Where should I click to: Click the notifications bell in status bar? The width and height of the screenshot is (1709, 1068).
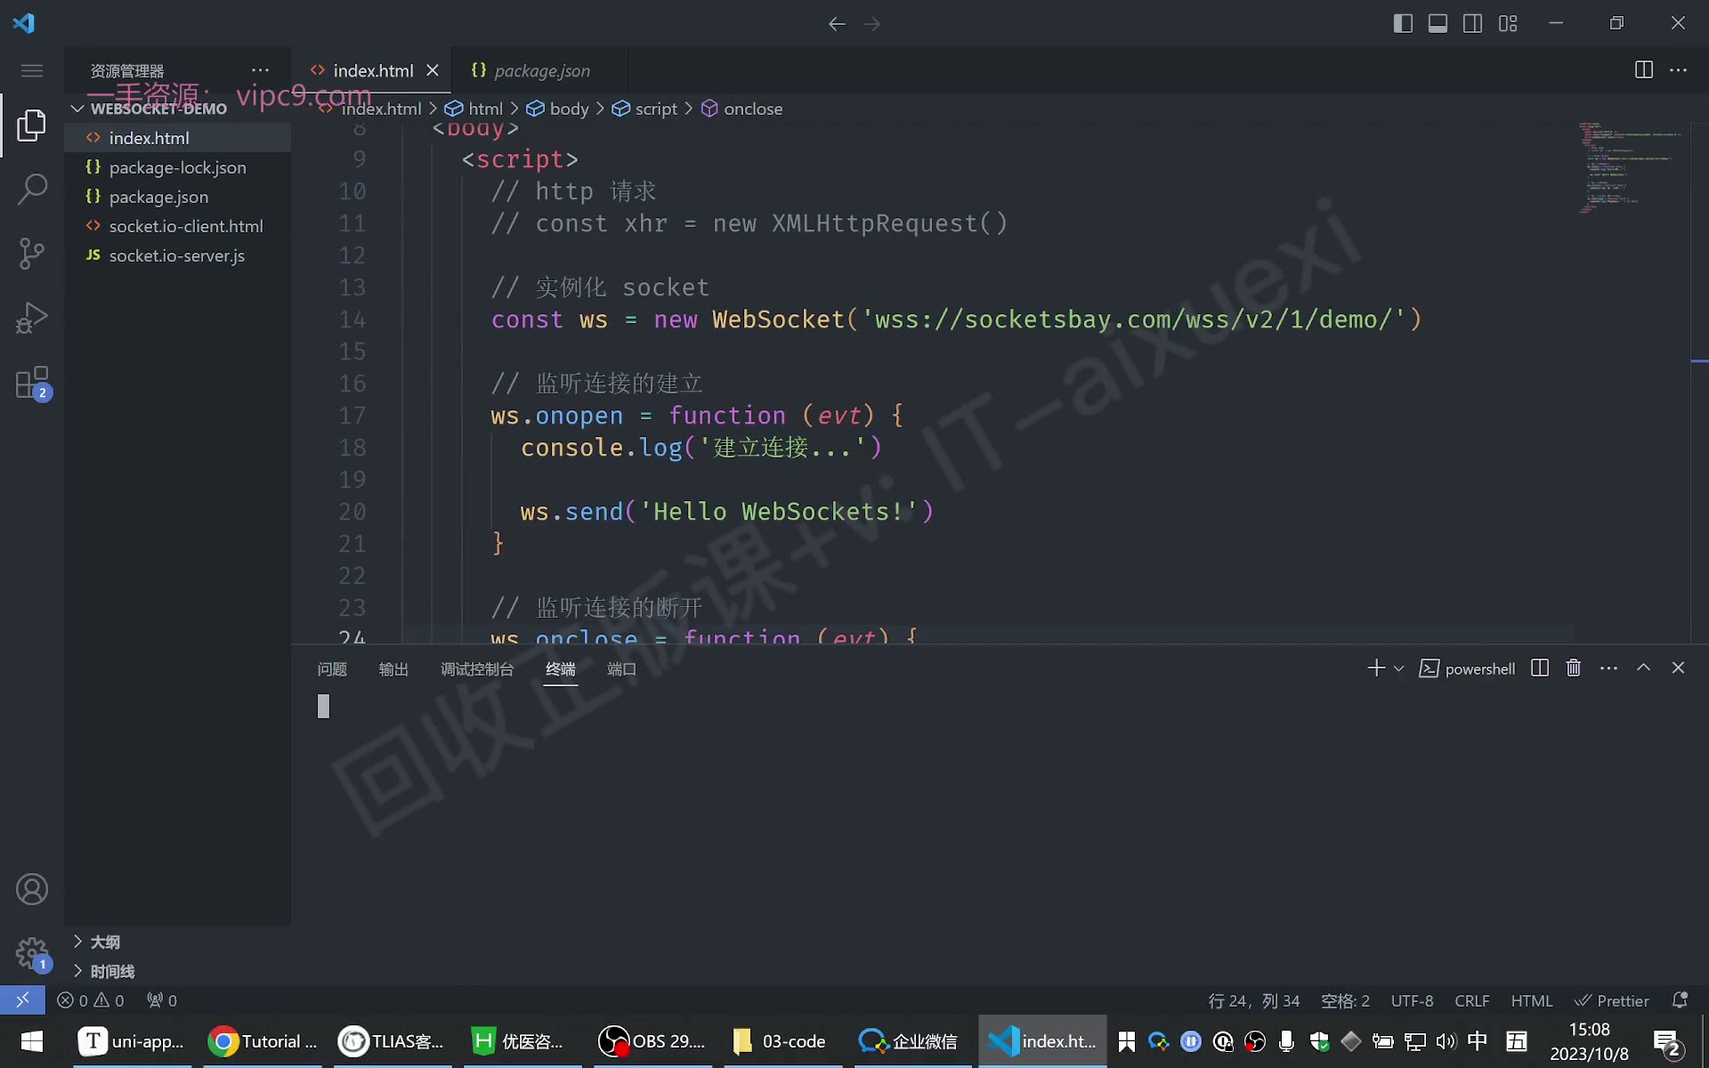[x=1680, y=1000]
